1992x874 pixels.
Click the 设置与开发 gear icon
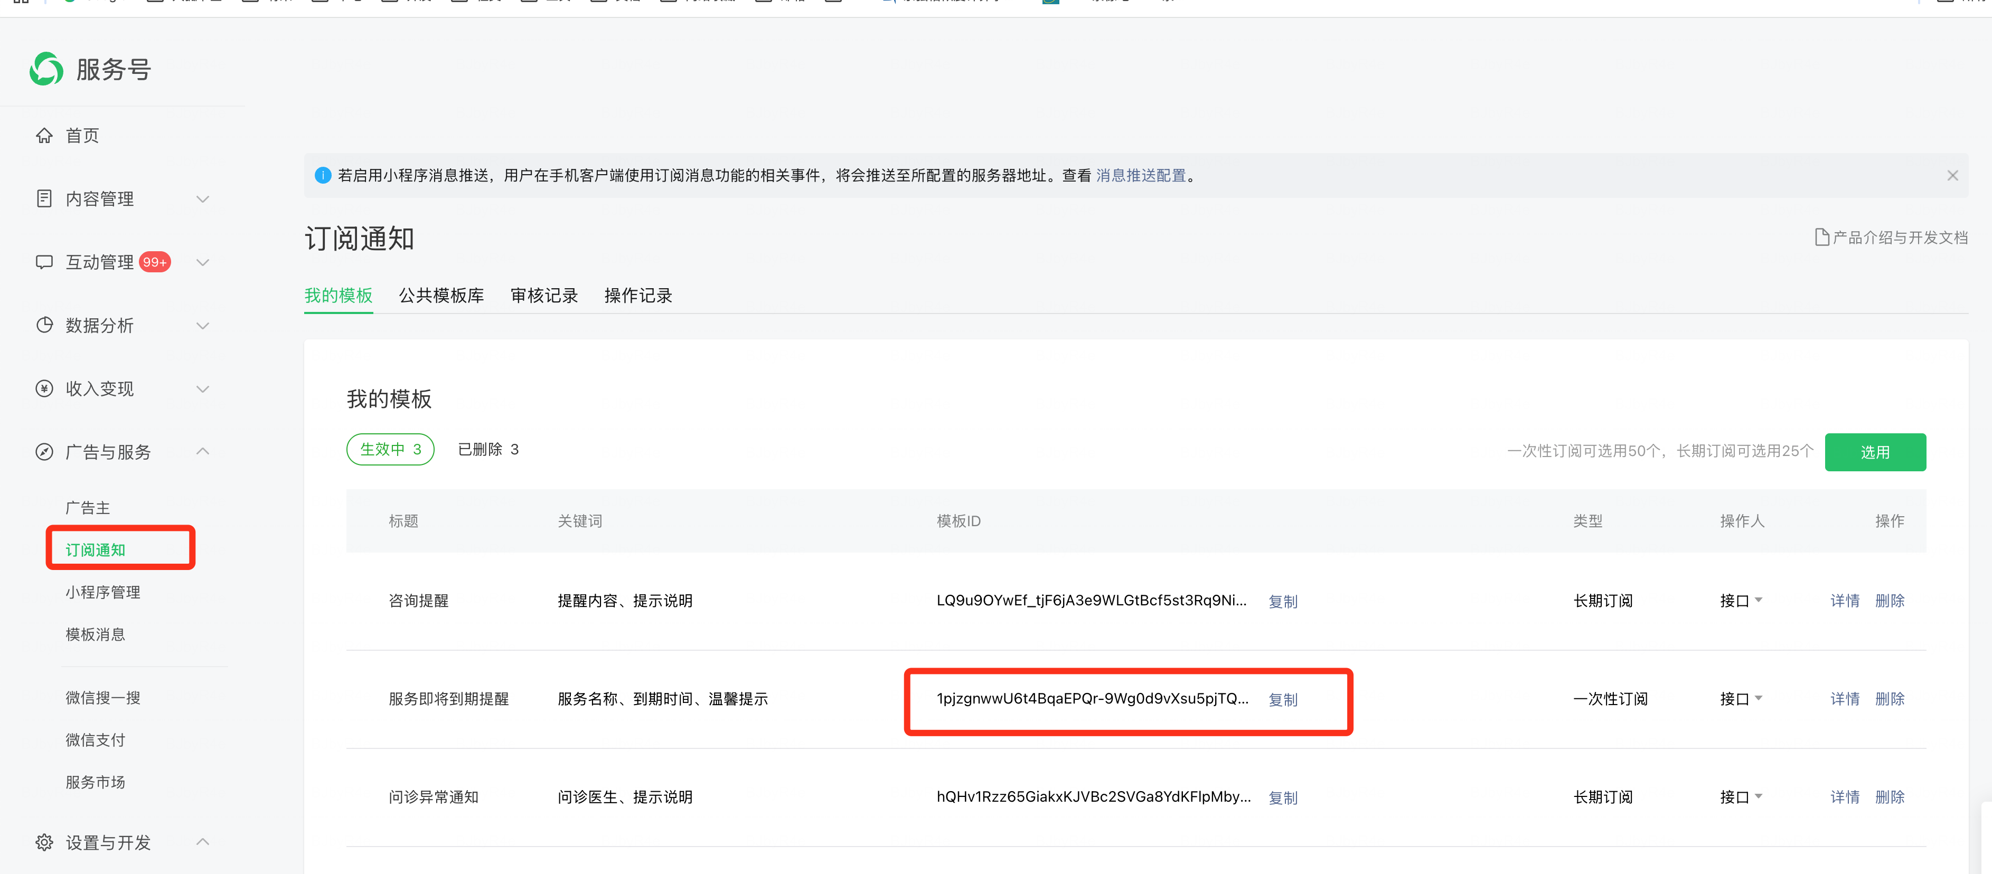coord(44,842)
